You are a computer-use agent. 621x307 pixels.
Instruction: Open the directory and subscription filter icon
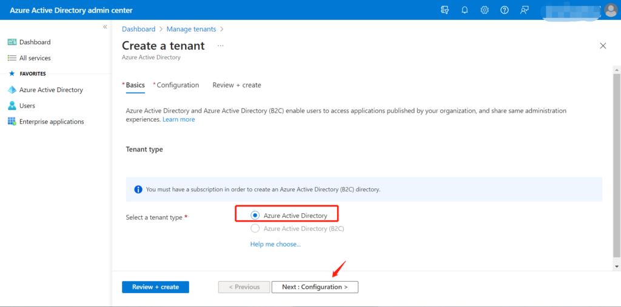point(445,10)
